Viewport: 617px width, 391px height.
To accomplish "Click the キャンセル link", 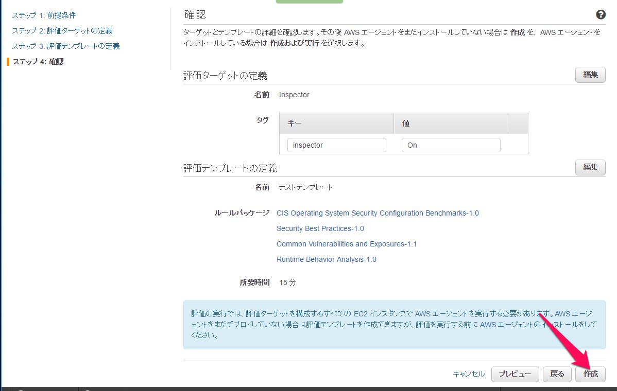I will pyautogui.click(x=468, y=374).
